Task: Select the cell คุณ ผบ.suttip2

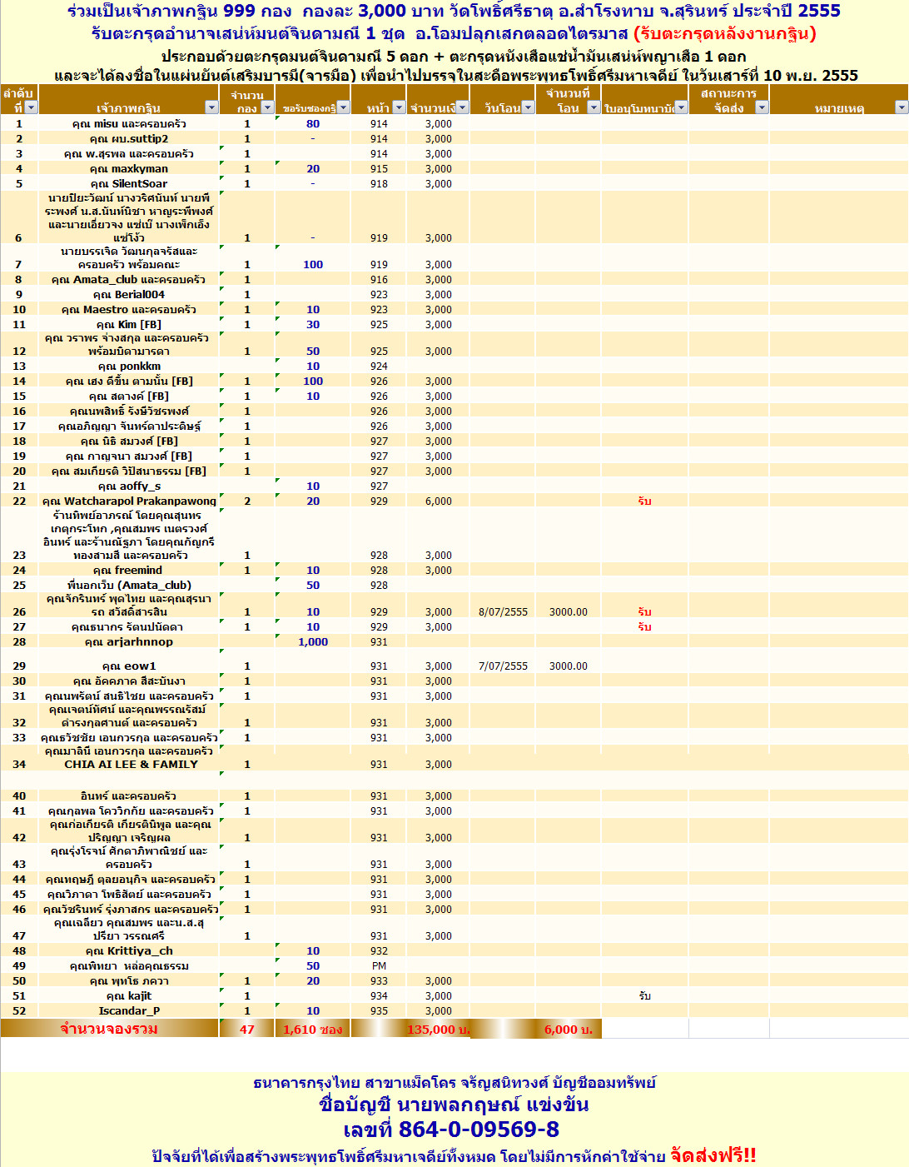Action: pos(129,139)
